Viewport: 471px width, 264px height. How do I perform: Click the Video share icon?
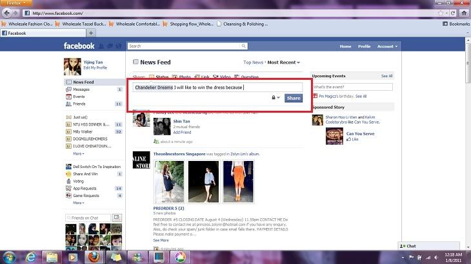pos(215,77)
